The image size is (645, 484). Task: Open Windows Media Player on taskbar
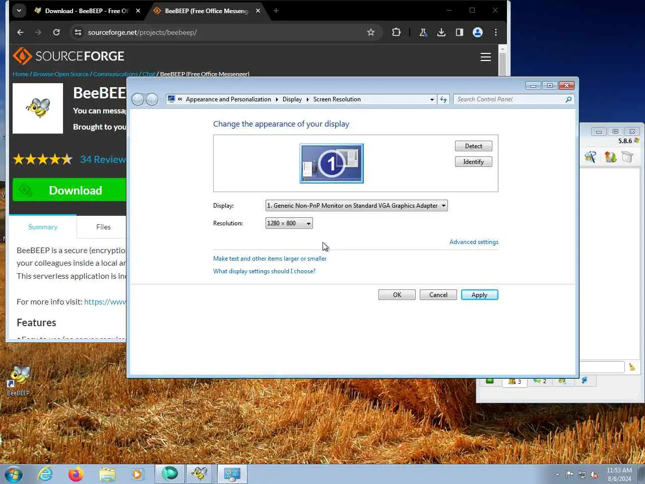137,474
